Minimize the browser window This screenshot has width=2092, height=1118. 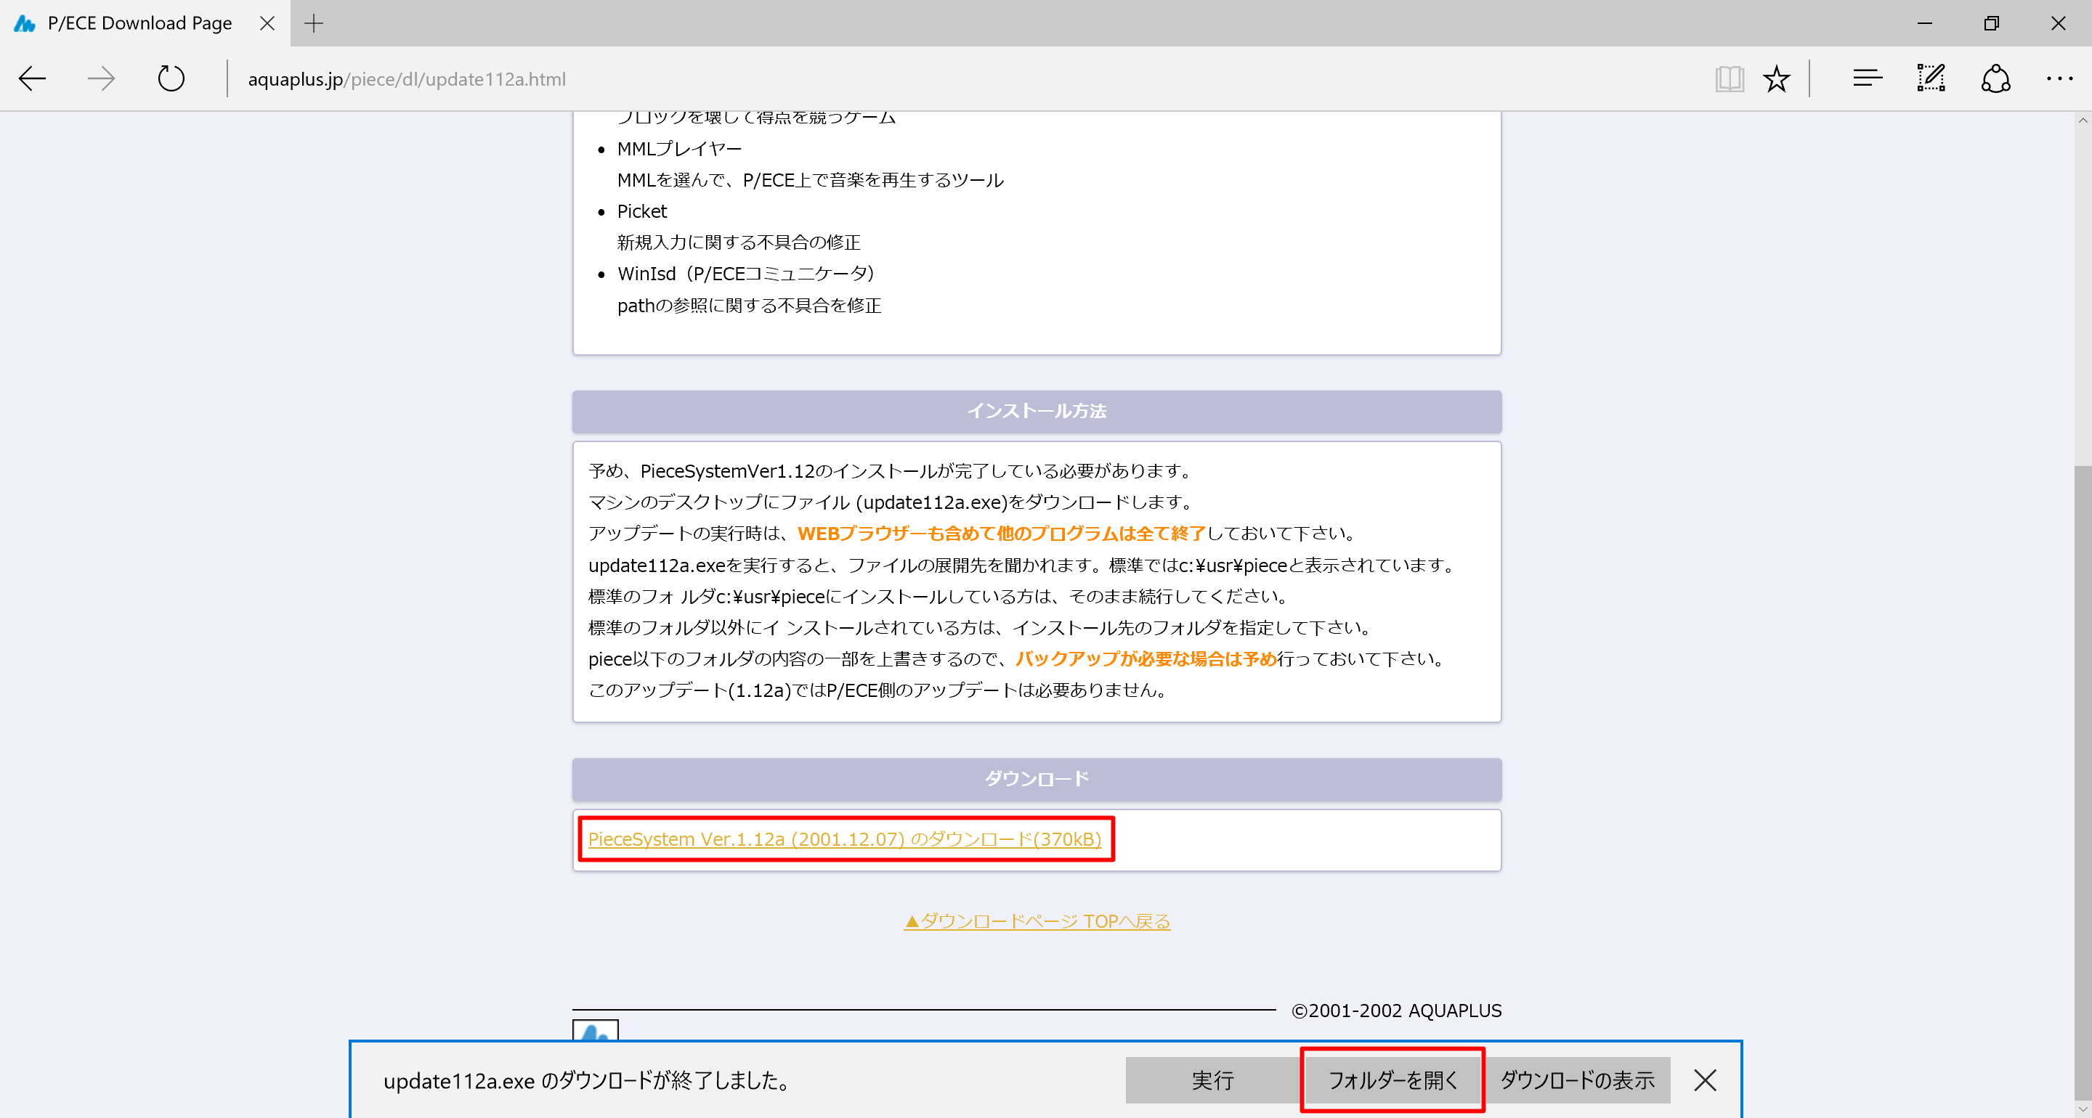tap(1925, 23)
